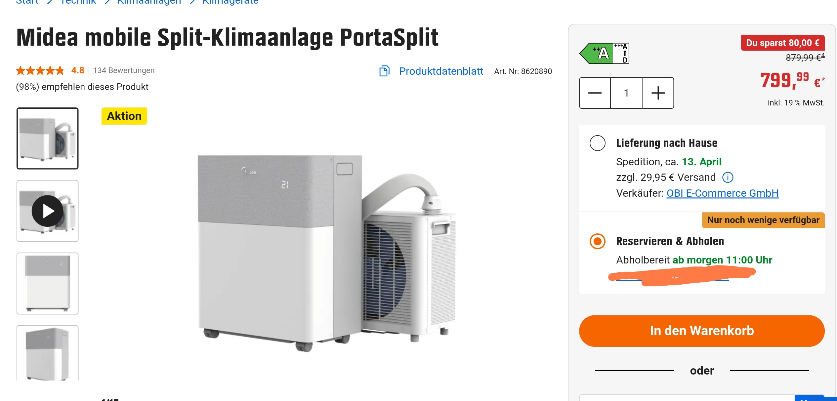This screenshot has width=837, height=401.
Task: Open the Klimaanlagen breadcrumb
Action: (149, 2)
